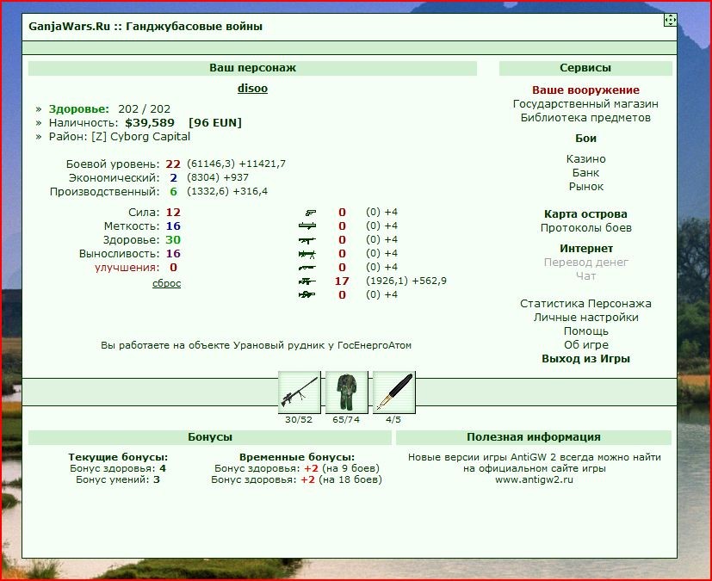Image resolution: width=712 pixels, height=581 pixels.
Task: Click the sniper rifle skill icon level 17
Action: (x=307, y=281)
